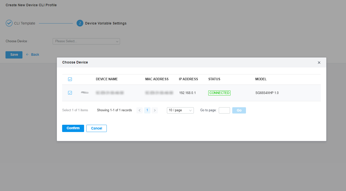This screenshot has height=191, width=346.
Task: Click the blue back arrow icon beside Back
Action: tap(27, 54)
